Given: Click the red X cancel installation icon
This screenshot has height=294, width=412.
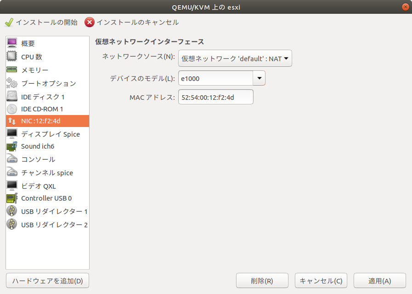Looking at the screenshot, I should [90, 23].
